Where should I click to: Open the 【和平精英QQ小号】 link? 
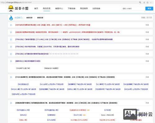(23, 110)
